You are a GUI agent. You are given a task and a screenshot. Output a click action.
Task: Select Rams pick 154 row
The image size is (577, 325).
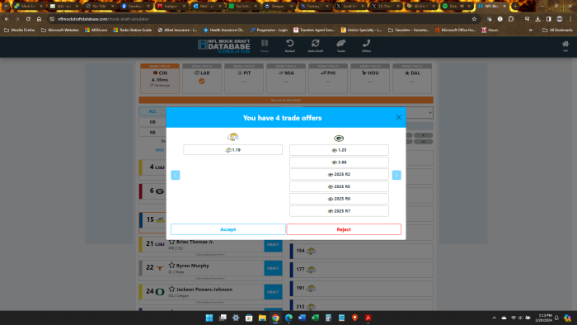(362, 251)
